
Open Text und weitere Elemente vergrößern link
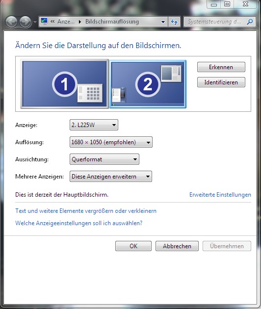(86, 211)
